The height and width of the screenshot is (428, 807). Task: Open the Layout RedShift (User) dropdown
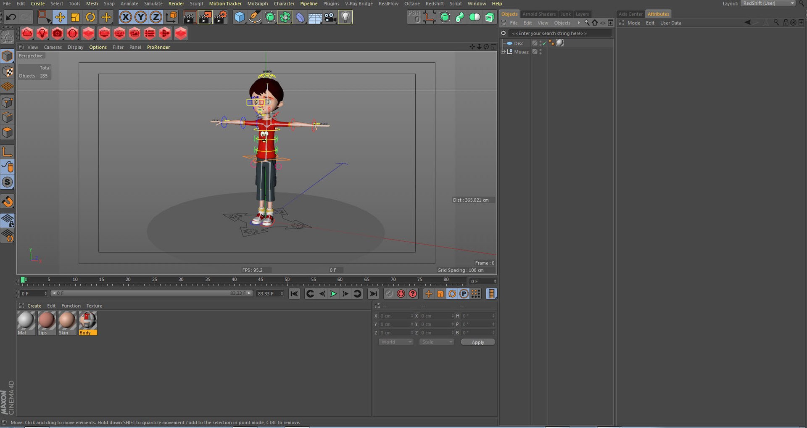(768, 3)
